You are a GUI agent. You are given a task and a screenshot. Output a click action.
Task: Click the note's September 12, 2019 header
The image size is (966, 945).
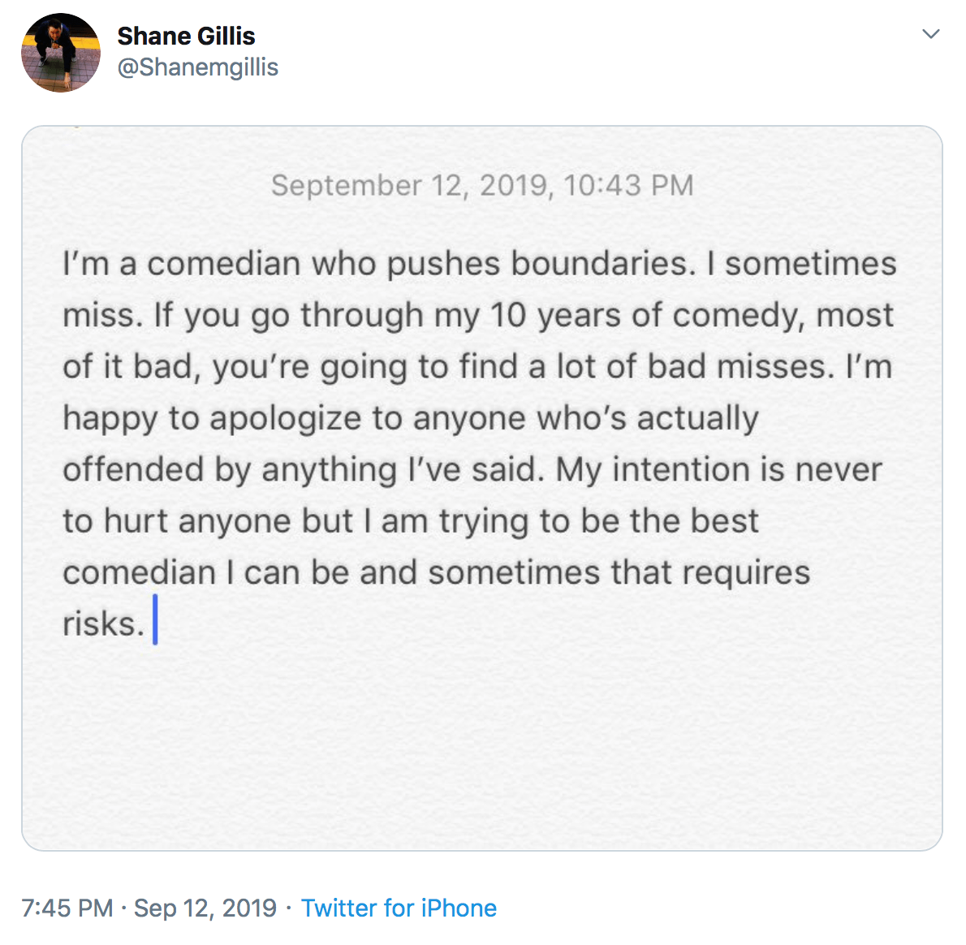(x=482, y=185)
